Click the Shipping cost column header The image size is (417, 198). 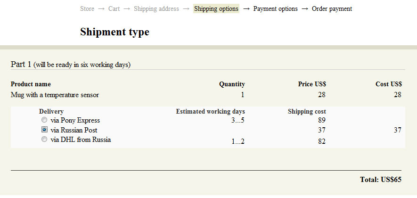click(307, 112)
